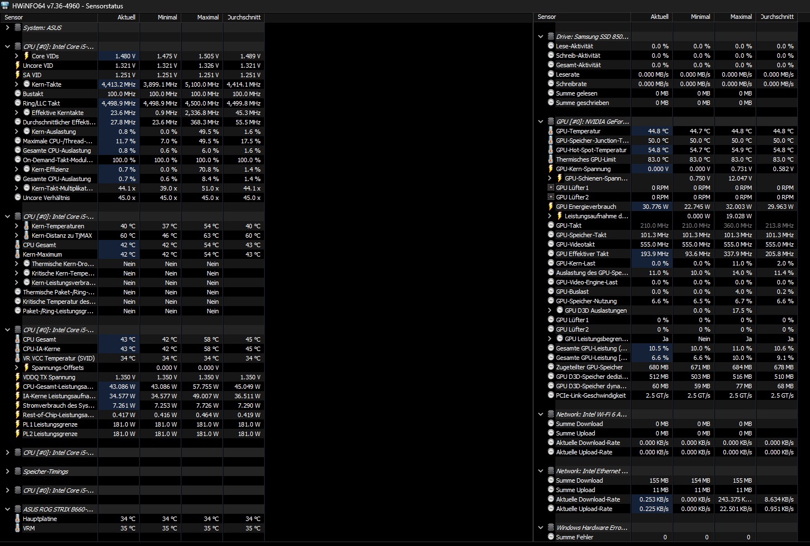Image resolution: width=810 pixels, height=546 pixels.
Task: Click the PL1 Leistungsgrenze power icon
Action: point(17,424)
